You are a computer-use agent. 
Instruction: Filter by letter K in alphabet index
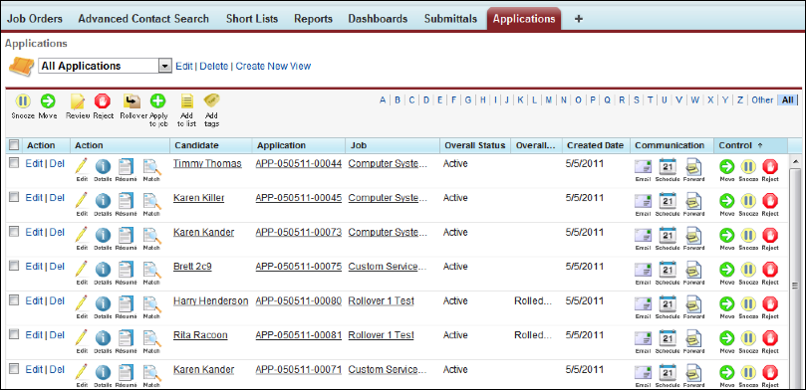click(x=521, y=100)
